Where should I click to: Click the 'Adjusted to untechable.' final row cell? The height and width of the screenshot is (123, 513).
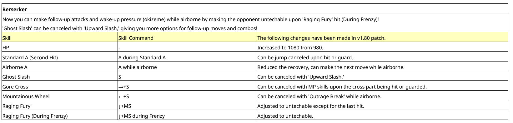tap(382, 116)
